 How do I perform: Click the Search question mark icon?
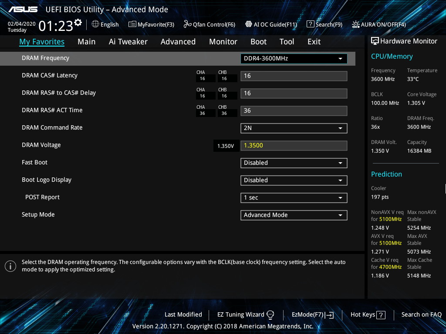(x=310, y=24)
